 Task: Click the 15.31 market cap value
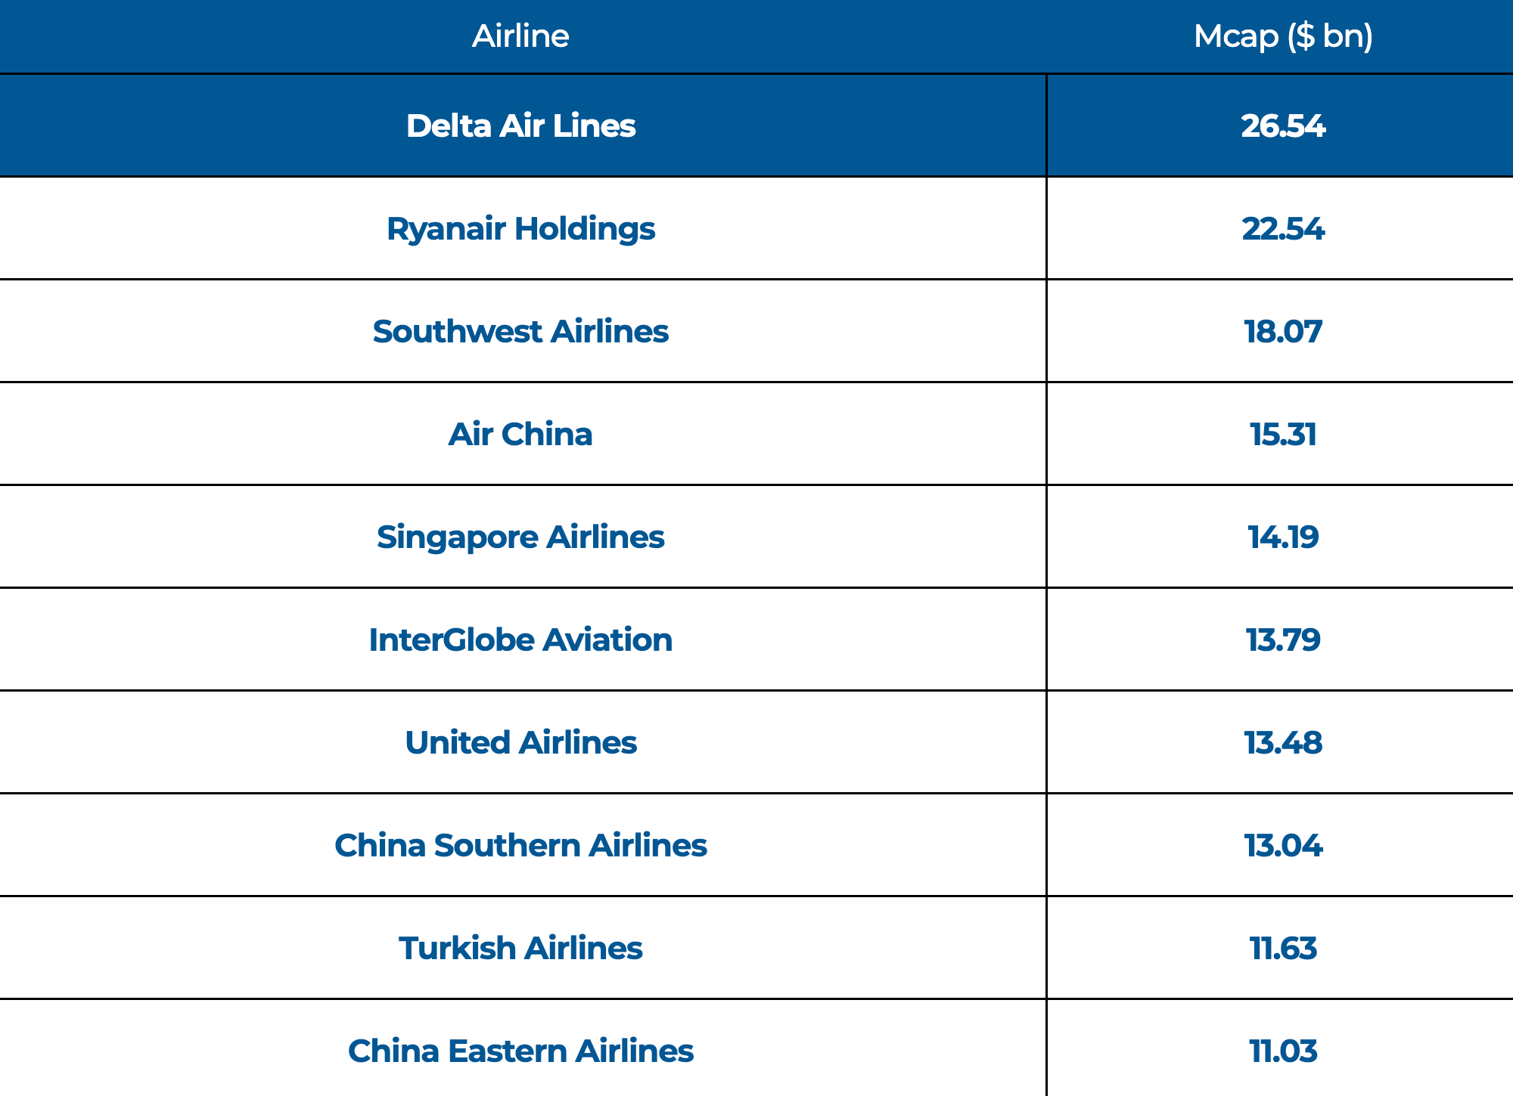pyautogui.click(x=1283, y=434)
